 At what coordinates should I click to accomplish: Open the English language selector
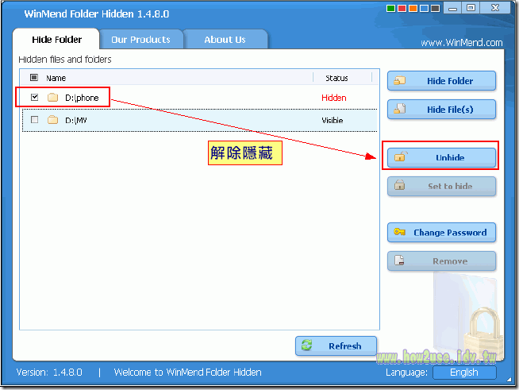click(464, 373)
